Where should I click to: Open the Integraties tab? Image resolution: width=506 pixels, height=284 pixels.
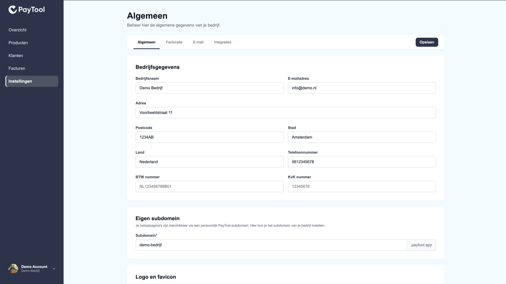[x=223, y=42]
